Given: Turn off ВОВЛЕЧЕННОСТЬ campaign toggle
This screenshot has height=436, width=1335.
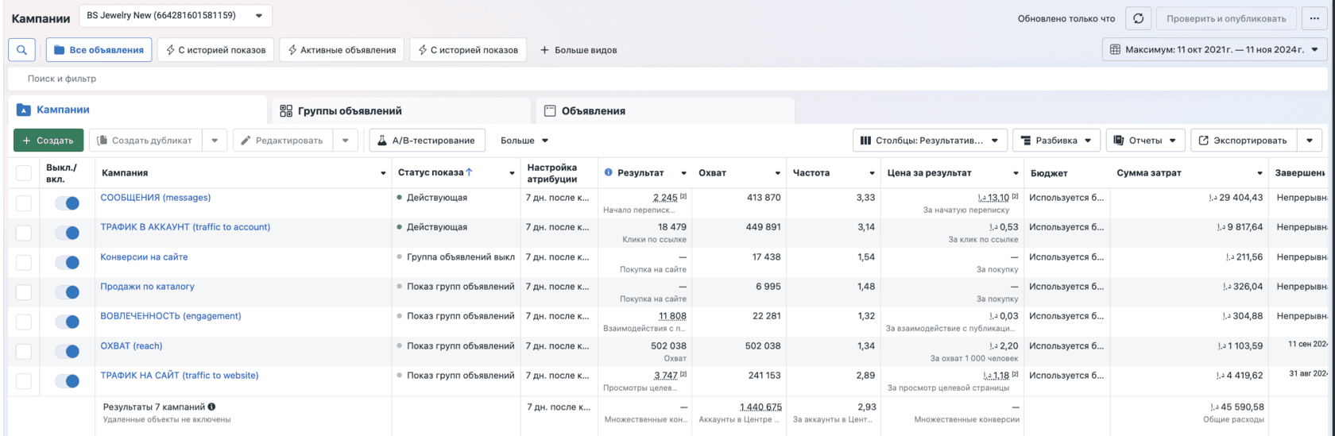Looking at the screenshot, I should click(x=68, y=322).
